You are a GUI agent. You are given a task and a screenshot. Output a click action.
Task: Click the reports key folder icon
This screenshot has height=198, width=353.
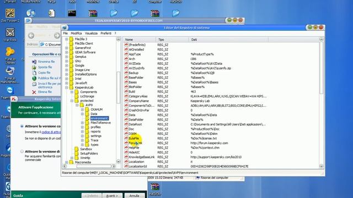87,131
